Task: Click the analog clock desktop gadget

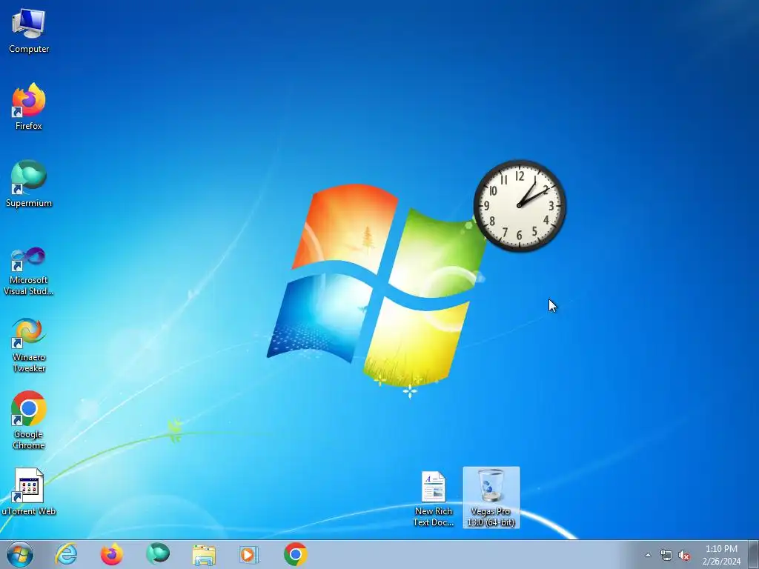Action: [x=520, y=206]
